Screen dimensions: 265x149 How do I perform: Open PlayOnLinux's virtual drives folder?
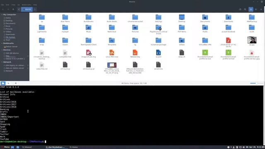[158, 29]
